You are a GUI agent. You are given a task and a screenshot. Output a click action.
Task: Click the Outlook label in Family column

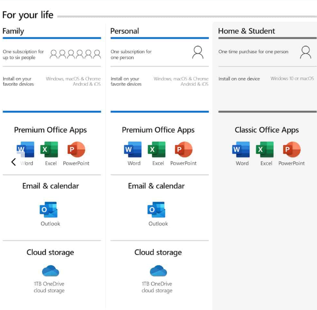[x=51, y=224]
